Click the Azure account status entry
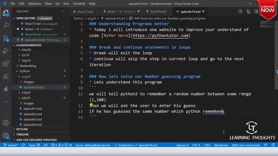This screenshot has width=278, height=156. (x=93, y=145)
